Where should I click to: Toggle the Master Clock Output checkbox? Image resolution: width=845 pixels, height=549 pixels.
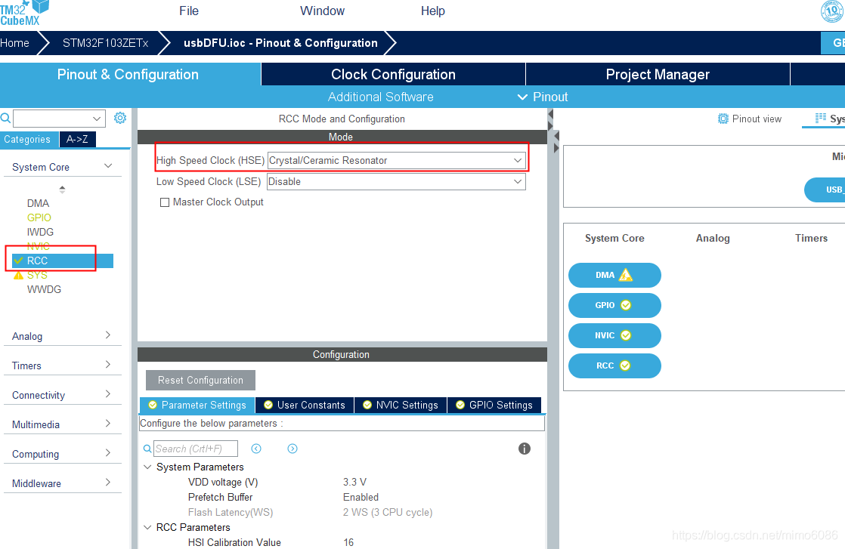tap(165, 202)
